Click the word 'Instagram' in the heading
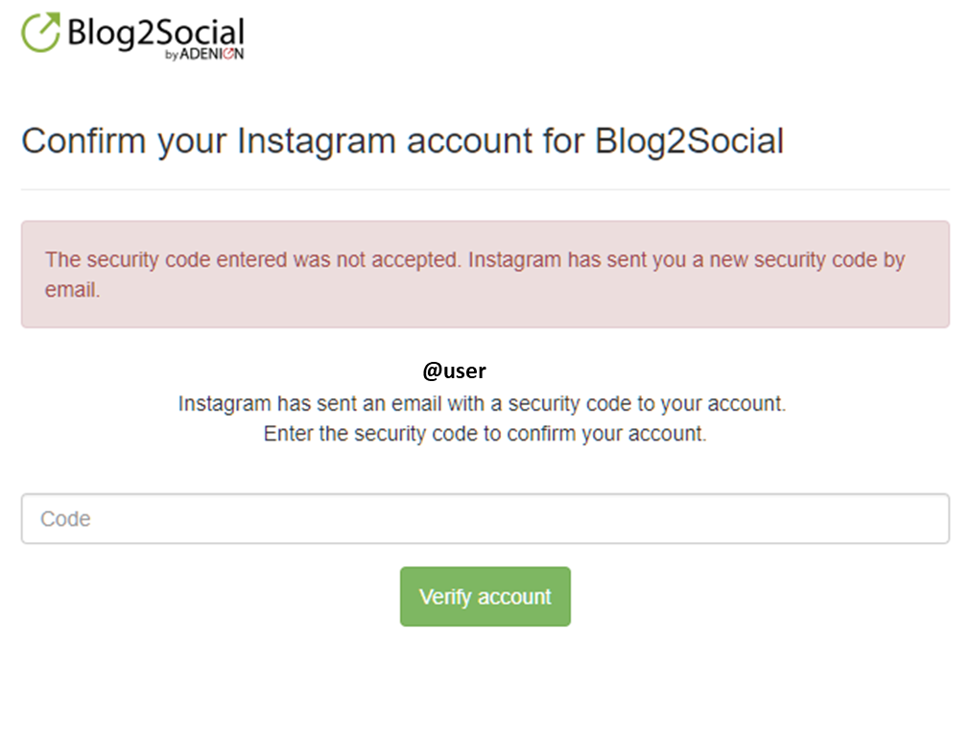The image size is (971, 742). click(x=316, y=141)
